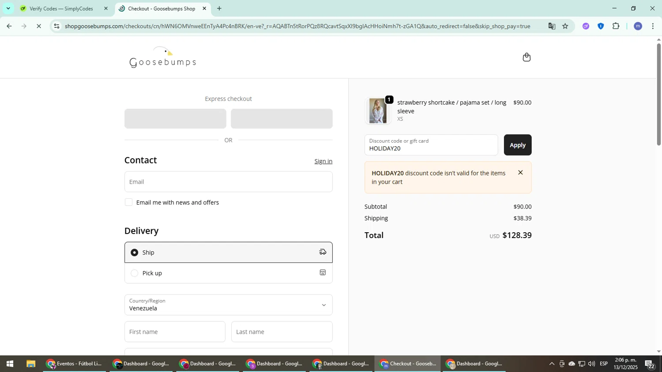This screenshot has height=372, width=662.
Task: Focus the Last name field
Action: 282,331
